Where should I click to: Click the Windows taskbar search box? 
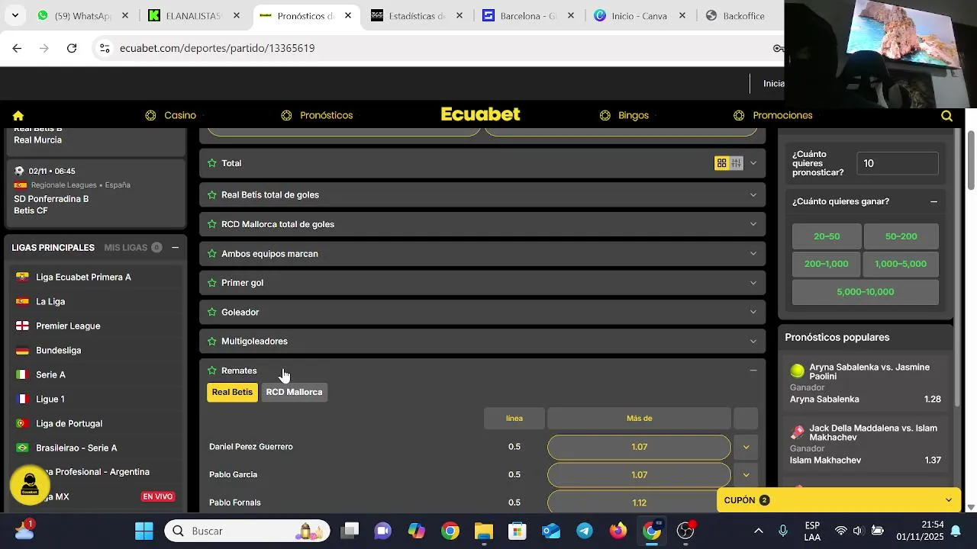(x=247, y=531)
